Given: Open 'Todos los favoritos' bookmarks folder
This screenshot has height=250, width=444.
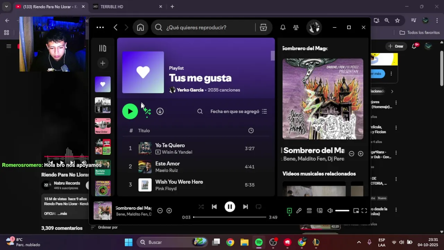Looking at the screenshot, I should click(420, 32).
